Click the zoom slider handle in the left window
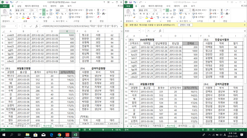The image size is (247, 138). click(x=103, y=130)
